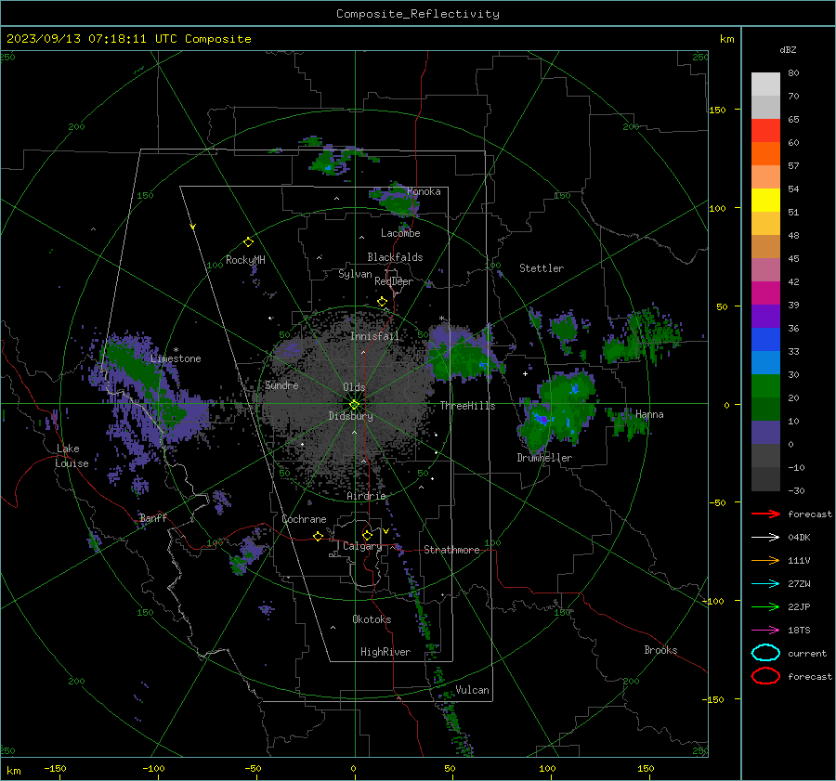Select the bright green 20–30 dBZ swatch
This screenshot has height=781, width=836.
765,386
